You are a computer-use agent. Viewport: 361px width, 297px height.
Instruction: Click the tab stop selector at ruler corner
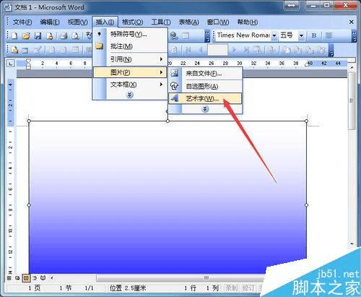(x=11, y=64)
